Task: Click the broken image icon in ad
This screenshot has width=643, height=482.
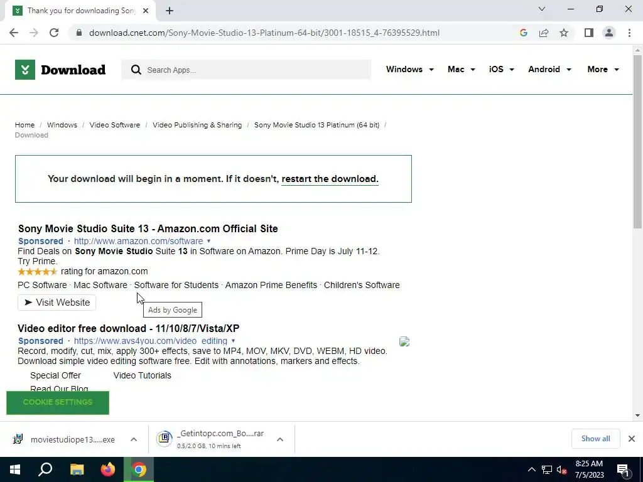Action: (x=404, y=341)
